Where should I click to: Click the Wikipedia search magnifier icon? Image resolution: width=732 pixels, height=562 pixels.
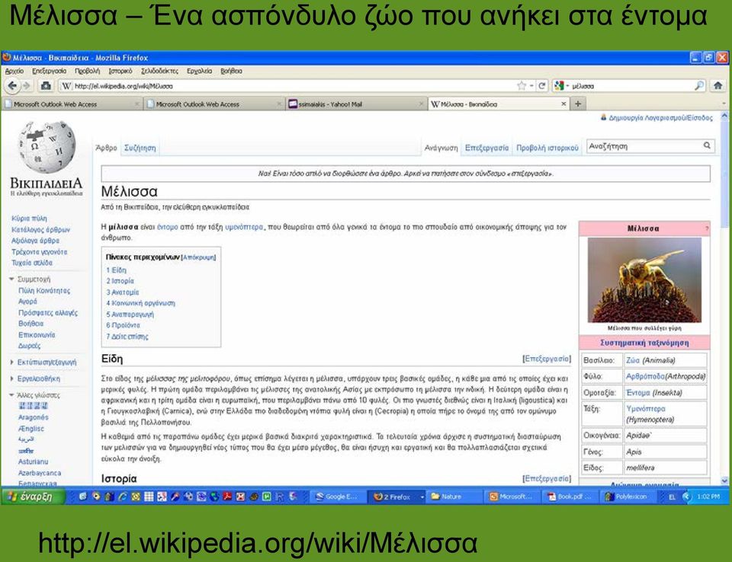pos(707,146)
